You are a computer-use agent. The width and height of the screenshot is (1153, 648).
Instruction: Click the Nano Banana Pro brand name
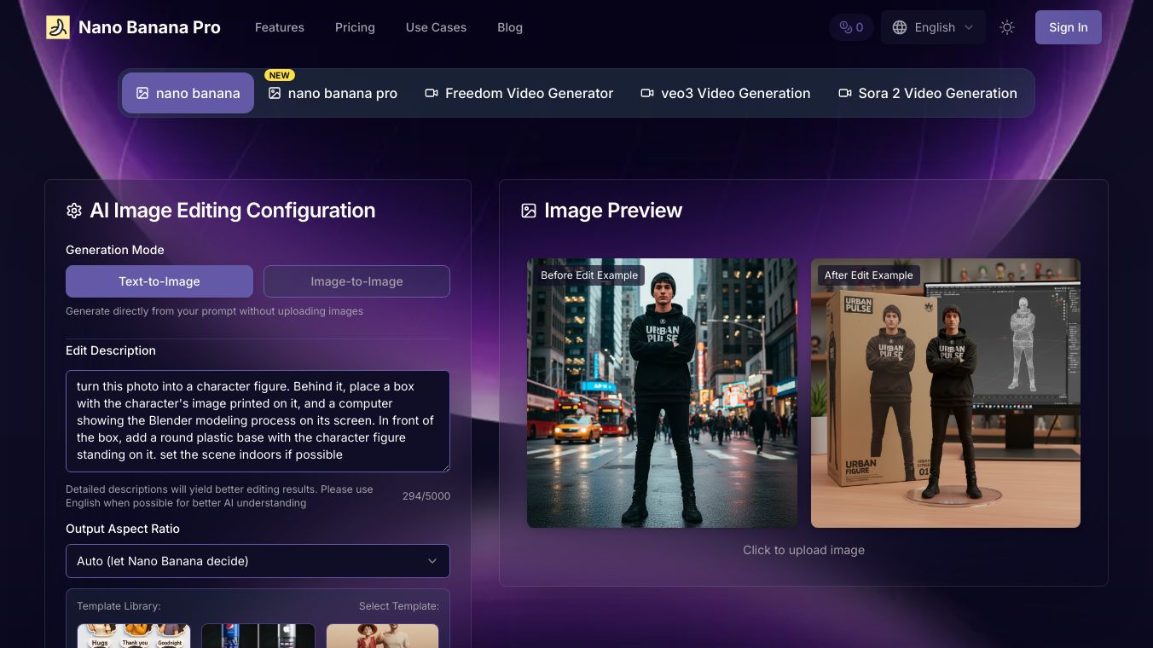pyautogui.click(x=149, y=27)
